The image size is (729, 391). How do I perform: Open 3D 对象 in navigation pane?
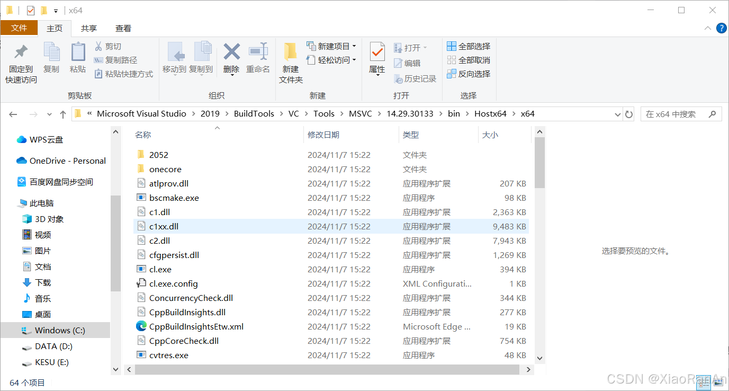(42, 219)
